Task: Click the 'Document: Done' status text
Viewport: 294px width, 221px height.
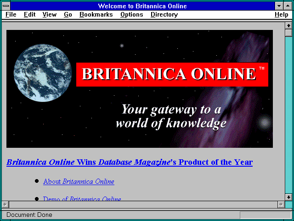Action: coord(29,215)
